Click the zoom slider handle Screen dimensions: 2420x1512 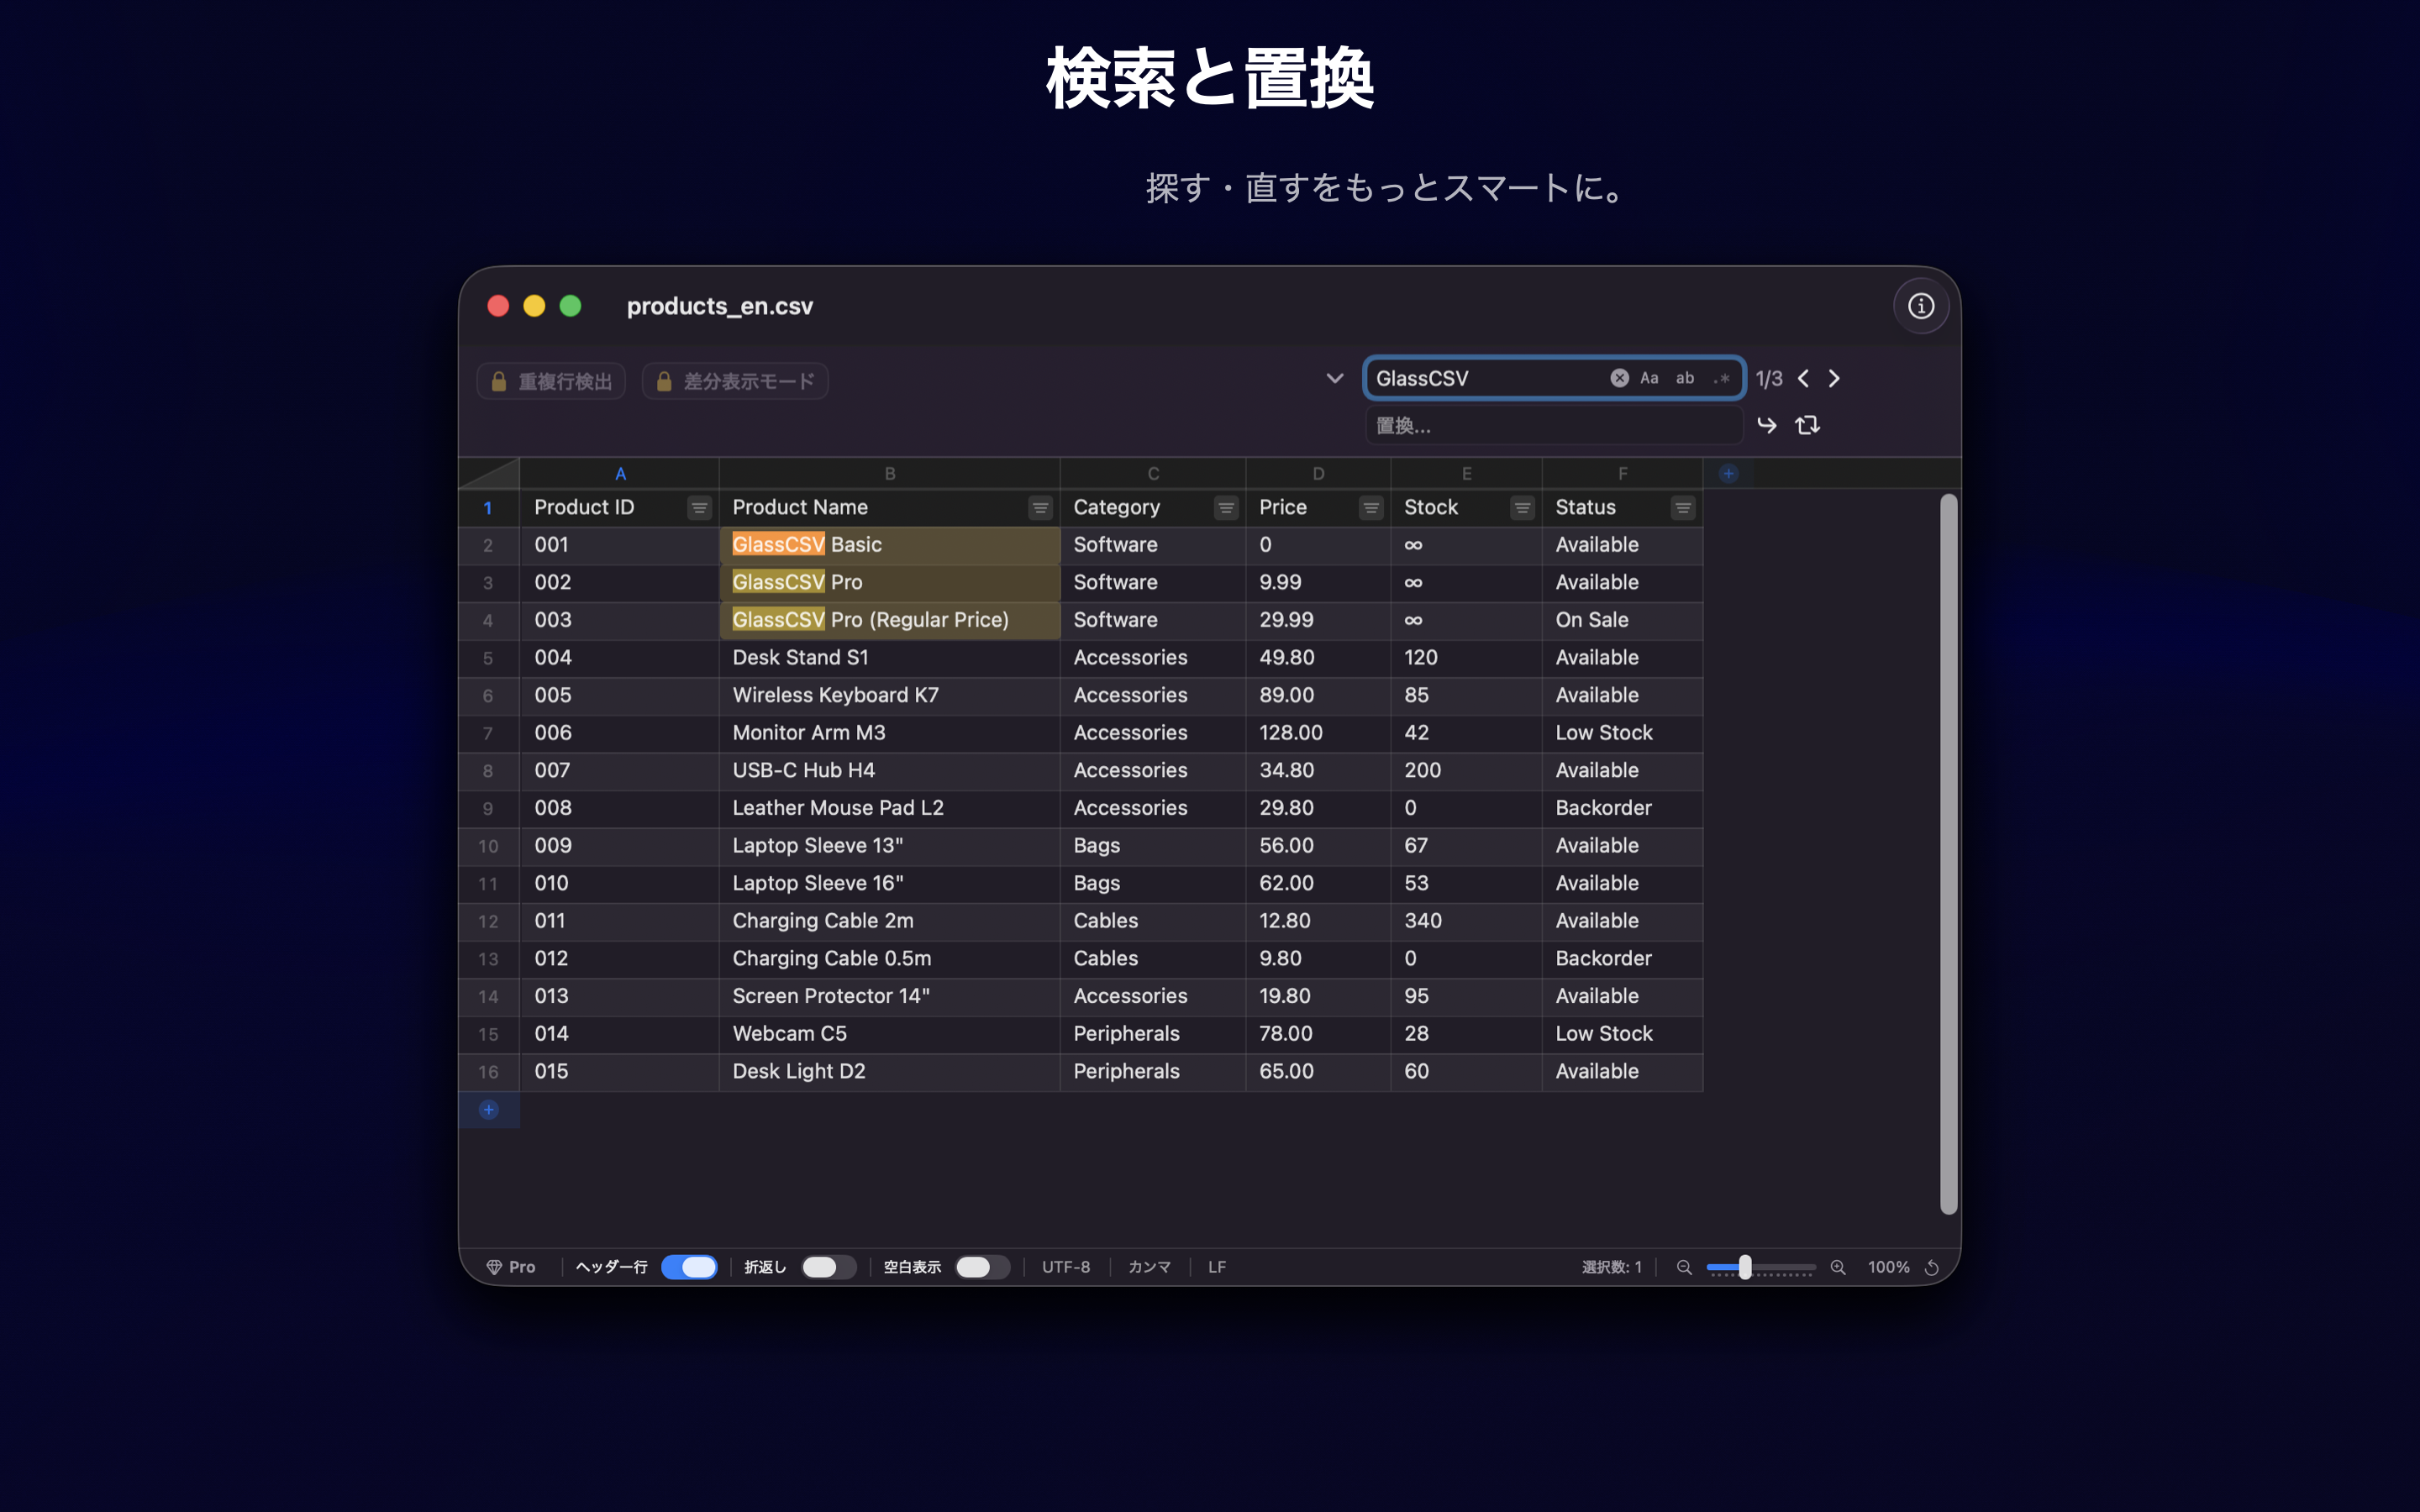[x=1745, y=1267]
